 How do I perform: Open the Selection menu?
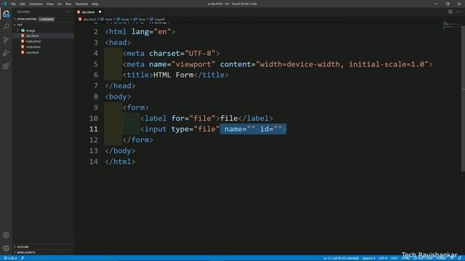click(x=36, y=4)
